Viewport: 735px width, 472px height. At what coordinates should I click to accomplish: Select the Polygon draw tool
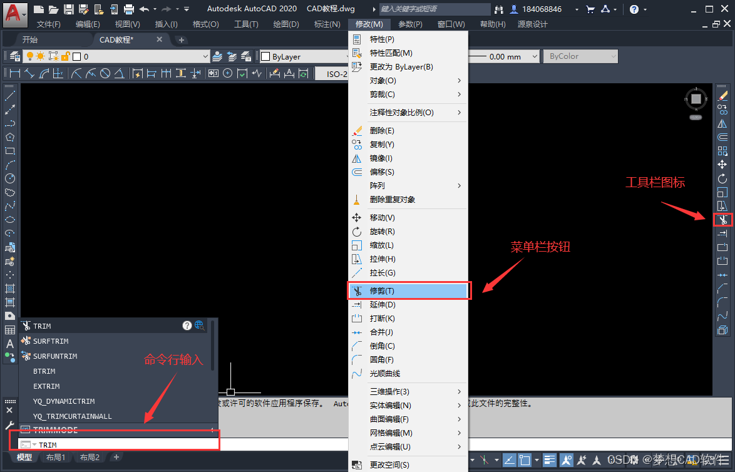coord(10,137)
